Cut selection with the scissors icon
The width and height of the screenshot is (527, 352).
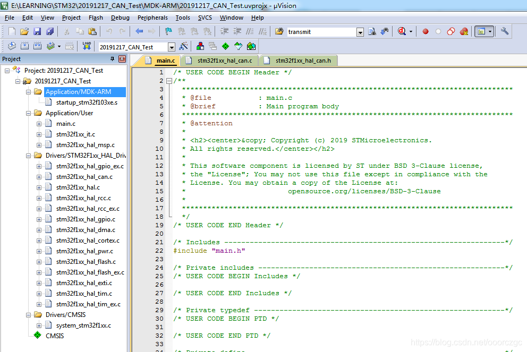[x=66, y=31]
